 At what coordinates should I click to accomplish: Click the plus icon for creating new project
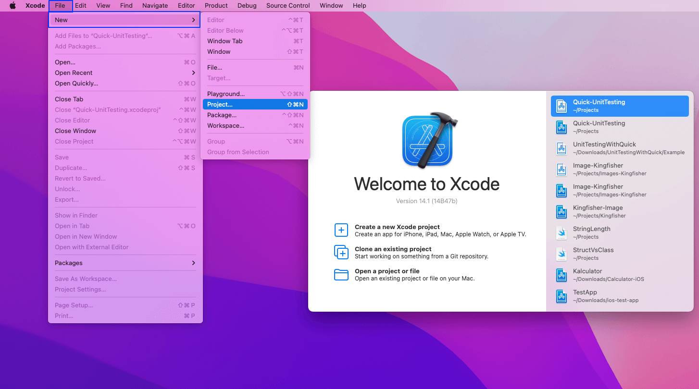341,230
